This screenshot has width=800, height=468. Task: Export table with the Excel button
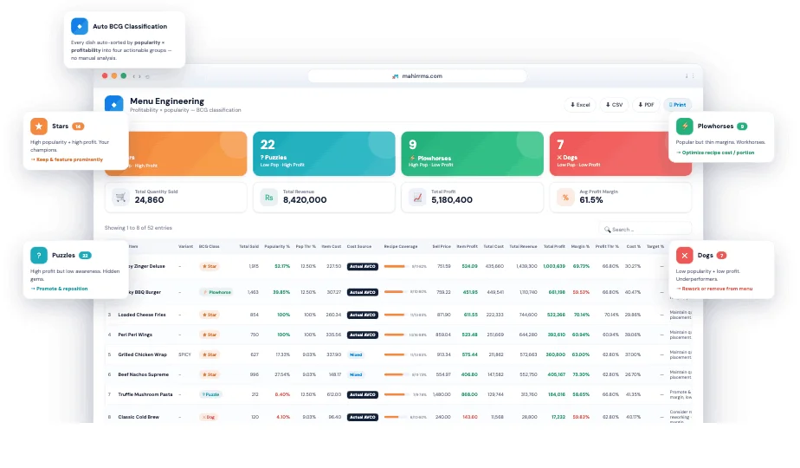[x=580, y=105]
